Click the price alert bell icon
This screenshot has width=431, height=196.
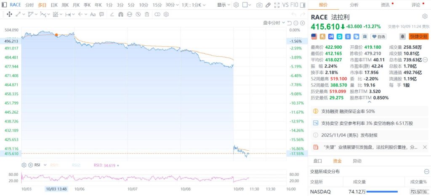tap(402, 37)
